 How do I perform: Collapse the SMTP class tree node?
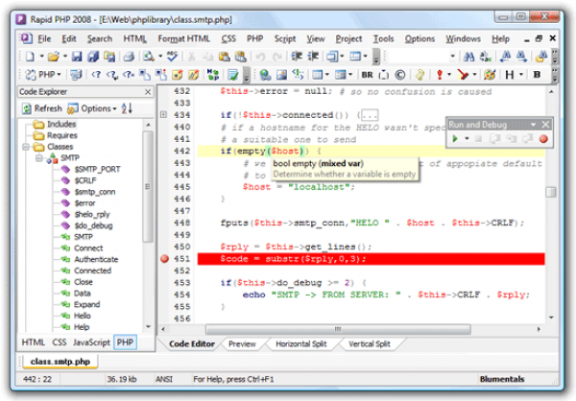[x=38, y=157]
